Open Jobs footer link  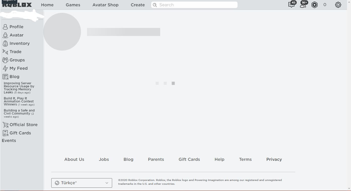(x=104, y=159)
